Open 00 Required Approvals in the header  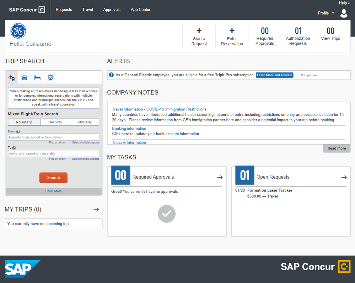[265, 36]
